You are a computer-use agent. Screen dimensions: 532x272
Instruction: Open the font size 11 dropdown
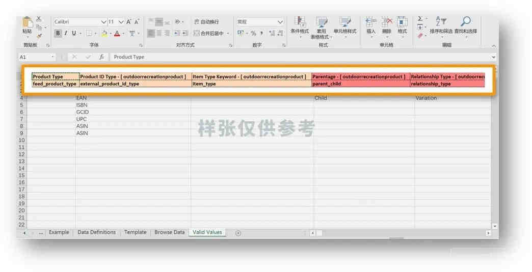point(121,22)
